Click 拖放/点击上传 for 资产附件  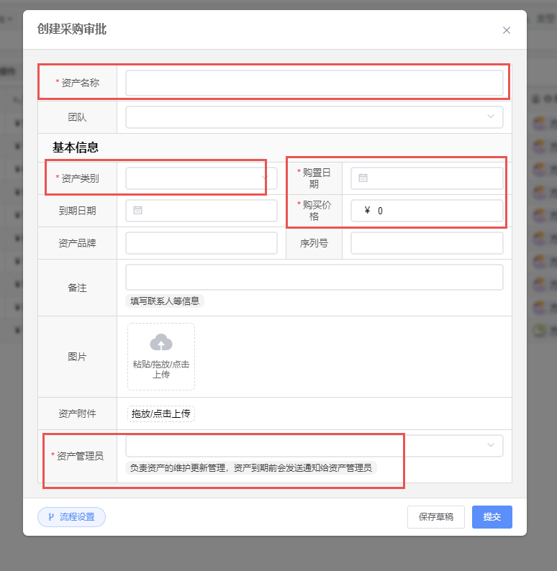[x=161, y=414]
